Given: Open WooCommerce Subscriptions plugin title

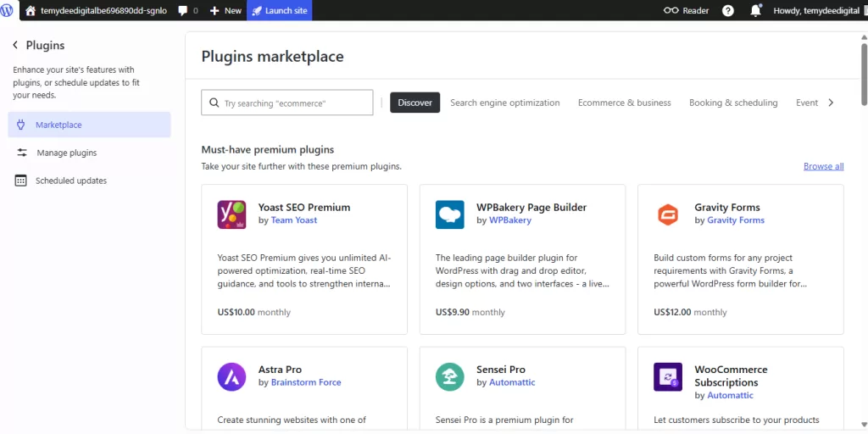Looking at the screenshot, I should [x=732, y=376].
